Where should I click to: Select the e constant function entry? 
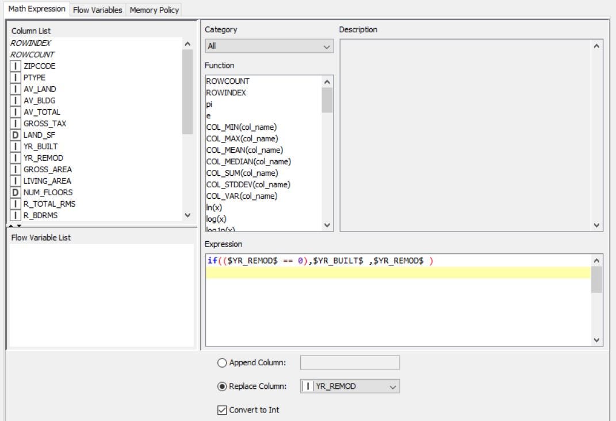(208, 115)
